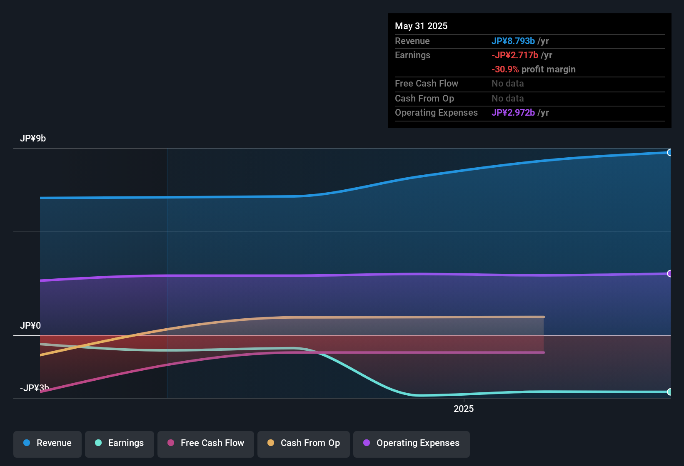
Task: Toggle the Revenue series in legend
Action: pyautogui.click(x=47, y=444)
